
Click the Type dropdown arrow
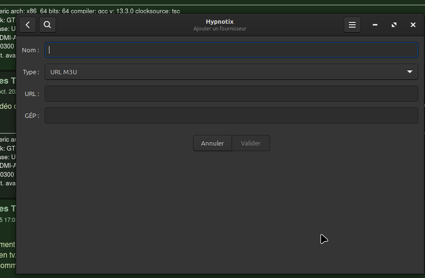(410, 72)
